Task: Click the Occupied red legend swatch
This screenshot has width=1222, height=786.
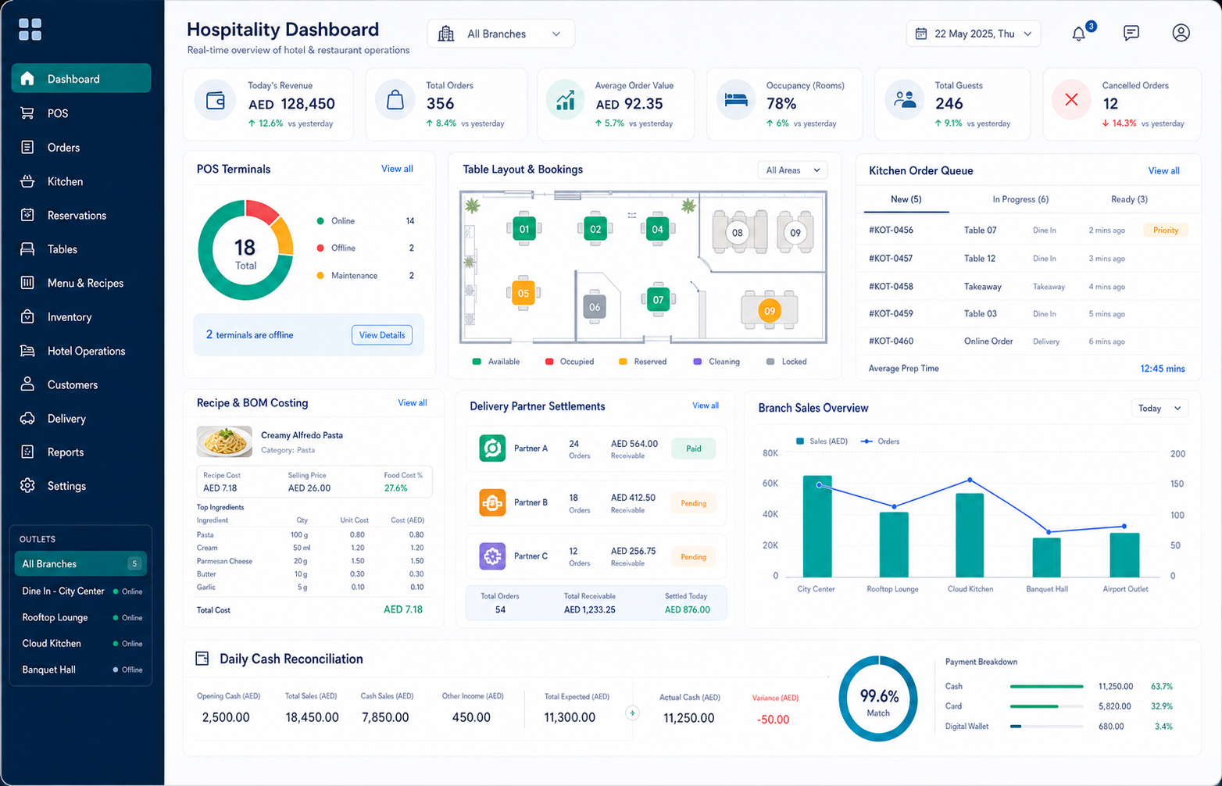Action: (x=549, y=362)
